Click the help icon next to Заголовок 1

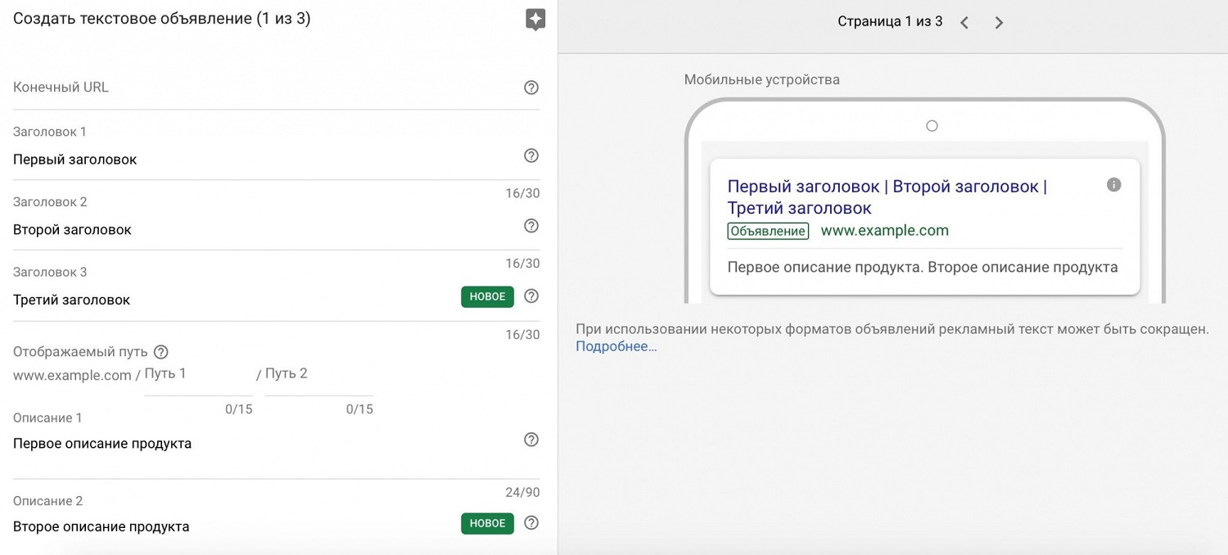click(x=530, y=156)
